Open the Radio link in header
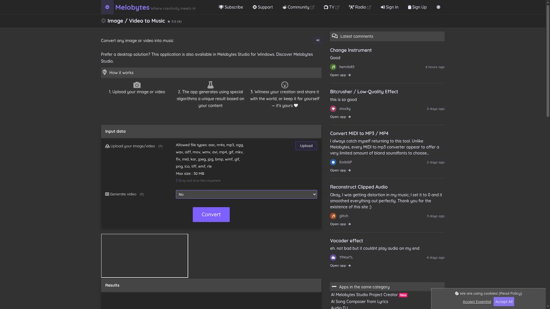The height and width of the screenshot is (309, 550). pos(360,7)
